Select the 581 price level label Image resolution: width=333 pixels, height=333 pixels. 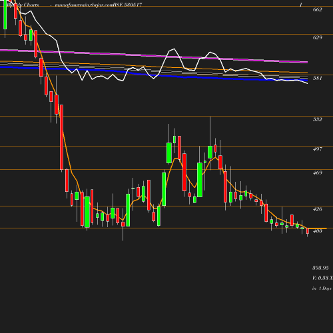pos(317,78)
